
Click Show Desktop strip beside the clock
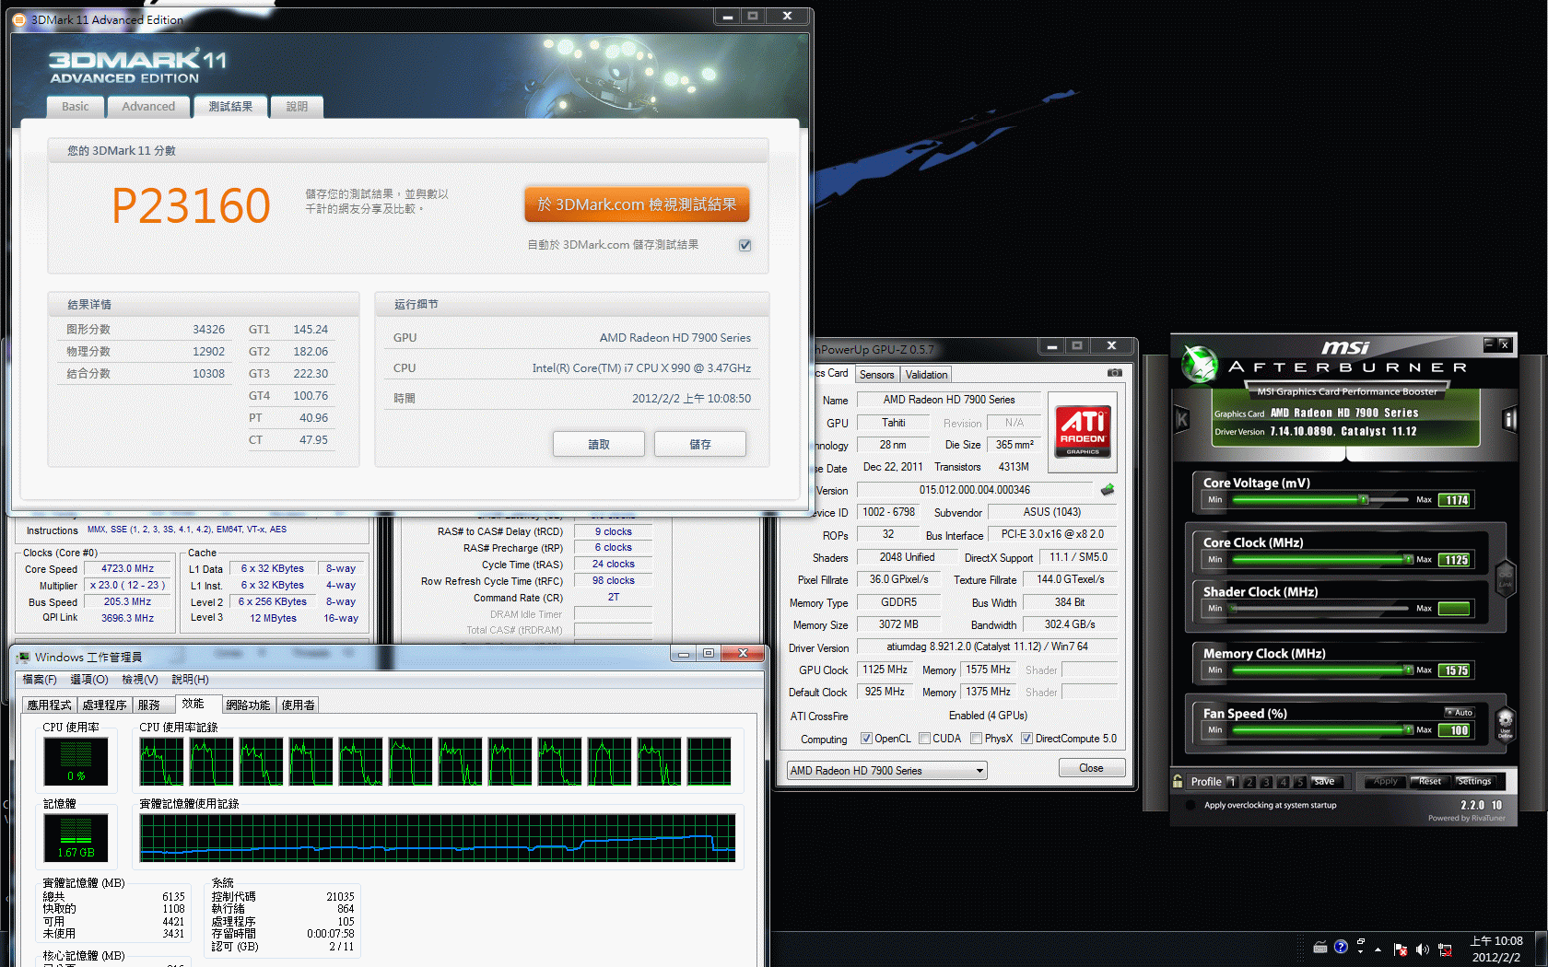[x=1541, y=950]
